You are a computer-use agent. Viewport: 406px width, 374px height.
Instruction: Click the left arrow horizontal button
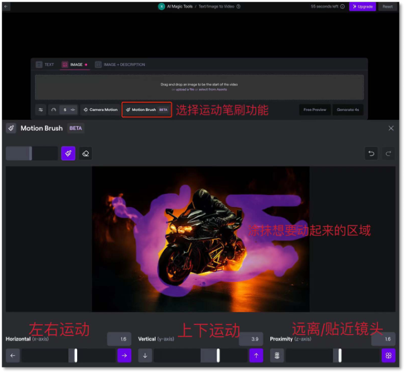click(x=13, y=356)
